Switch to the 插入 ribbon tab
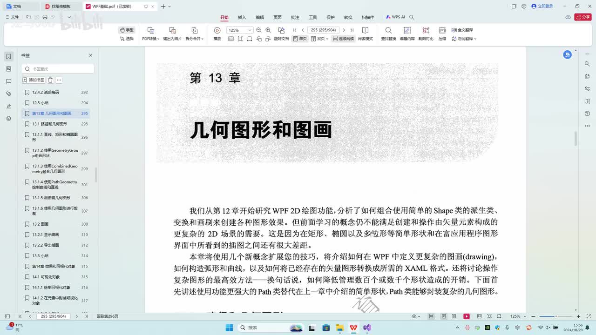 [242, 17]
